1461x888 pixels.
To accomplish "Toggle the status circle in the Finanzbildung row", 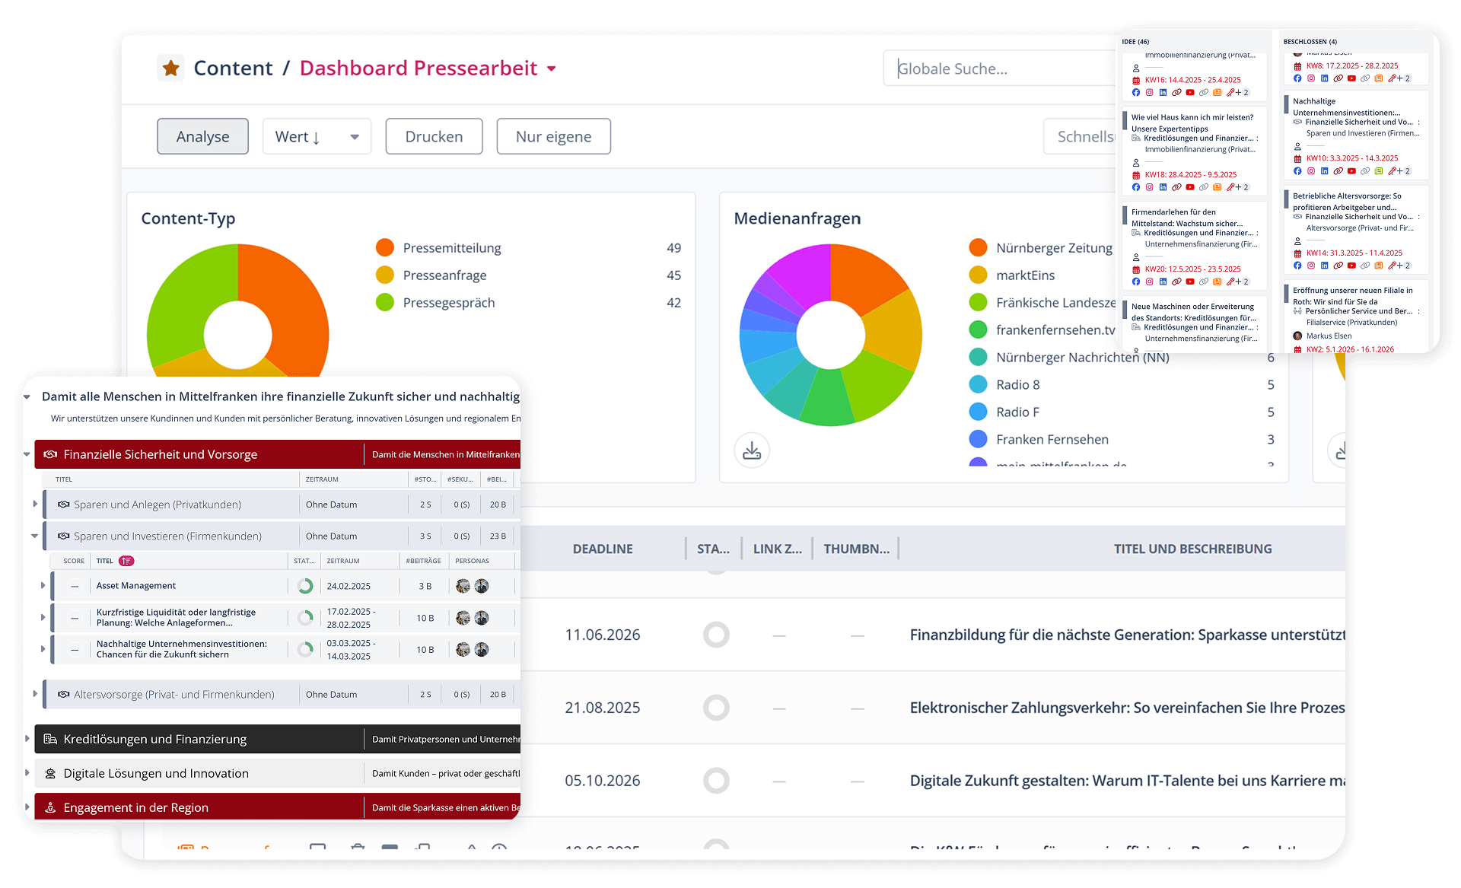I will [x=716, y=634].
